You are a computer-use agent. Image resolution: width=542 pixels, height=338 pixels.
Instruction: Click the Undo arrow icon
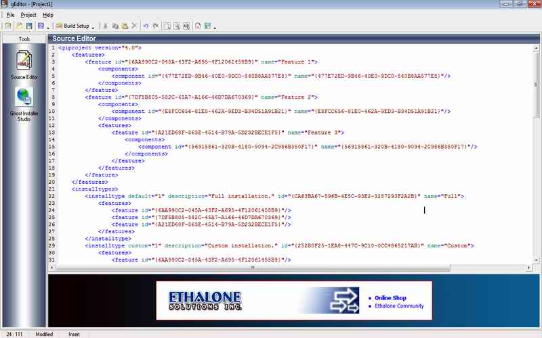[146, 26]
